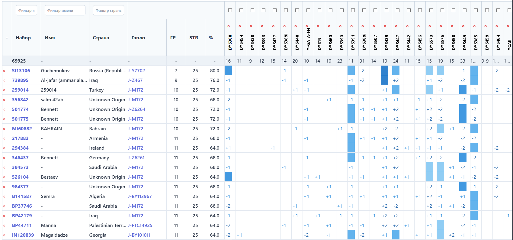Enable the checkbox above DYS391
513x240 pixels.
click(x=353, y=10)
